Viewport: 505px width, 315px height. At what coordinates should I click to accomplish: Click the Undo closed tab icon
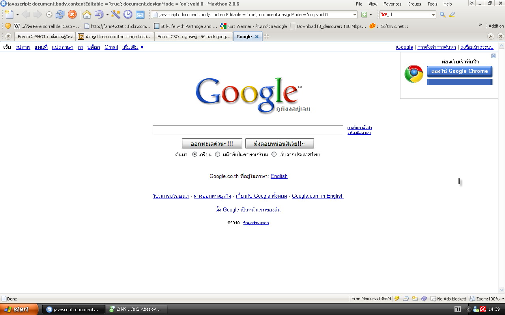[x=99, y=15]
